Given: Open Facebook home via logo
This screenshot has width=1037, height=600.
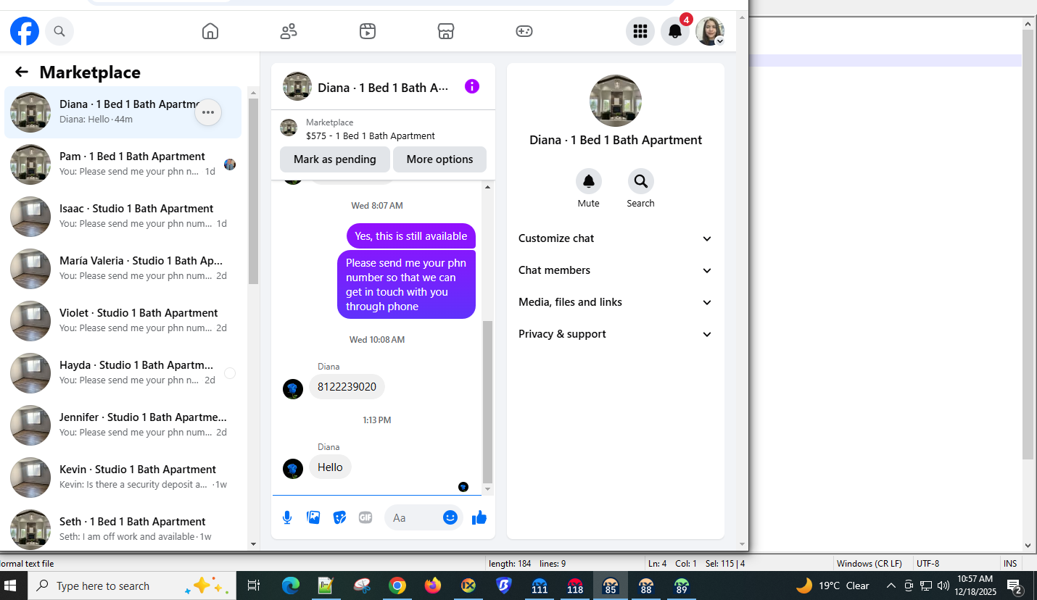Looking at the screenshot, I should click(x=25, y=31).
